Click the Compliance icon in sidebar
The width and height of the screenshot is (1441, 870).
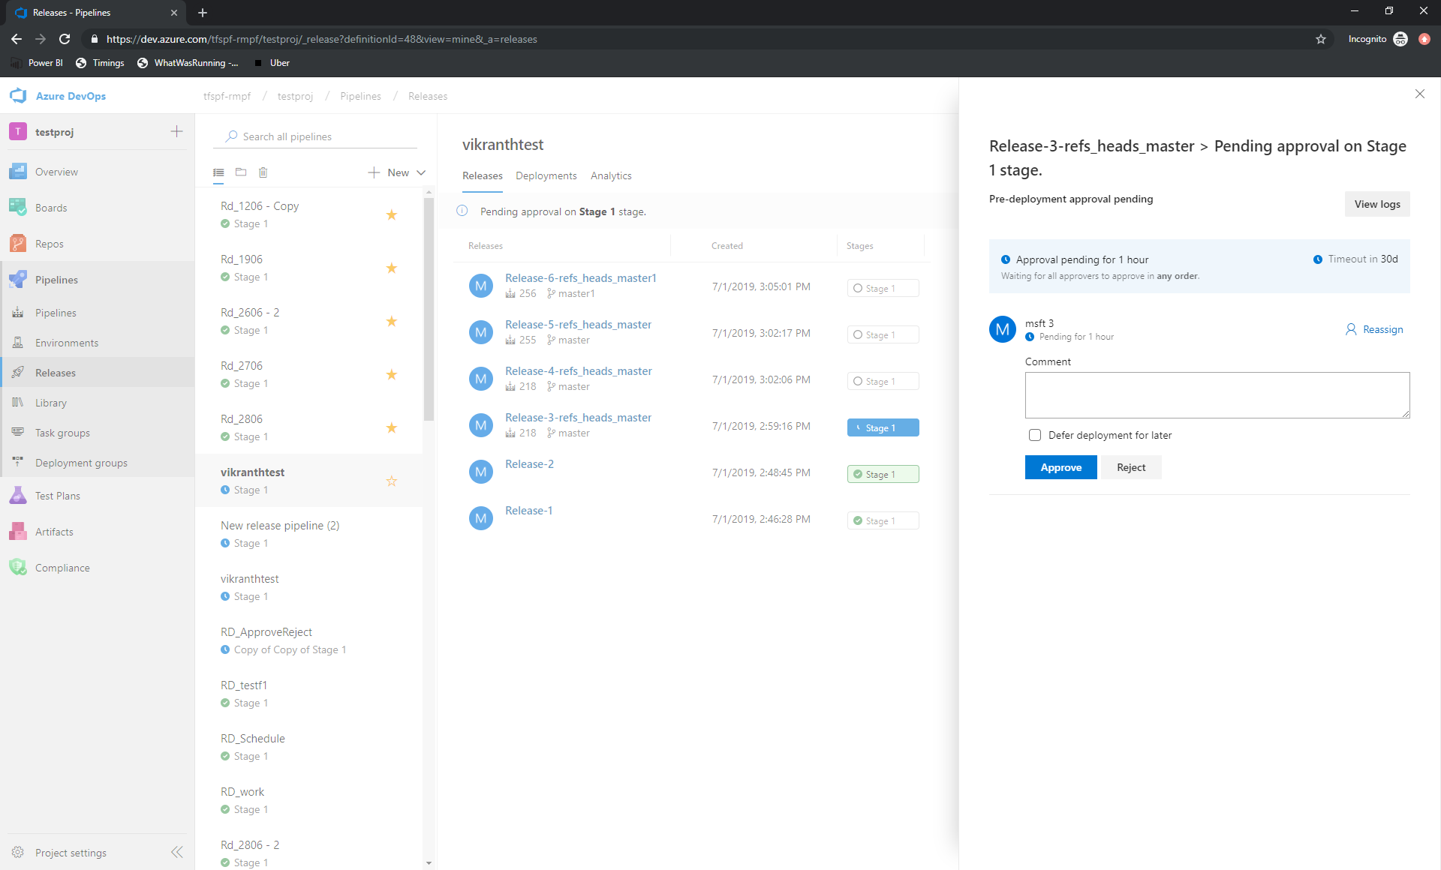pos(19,567)
